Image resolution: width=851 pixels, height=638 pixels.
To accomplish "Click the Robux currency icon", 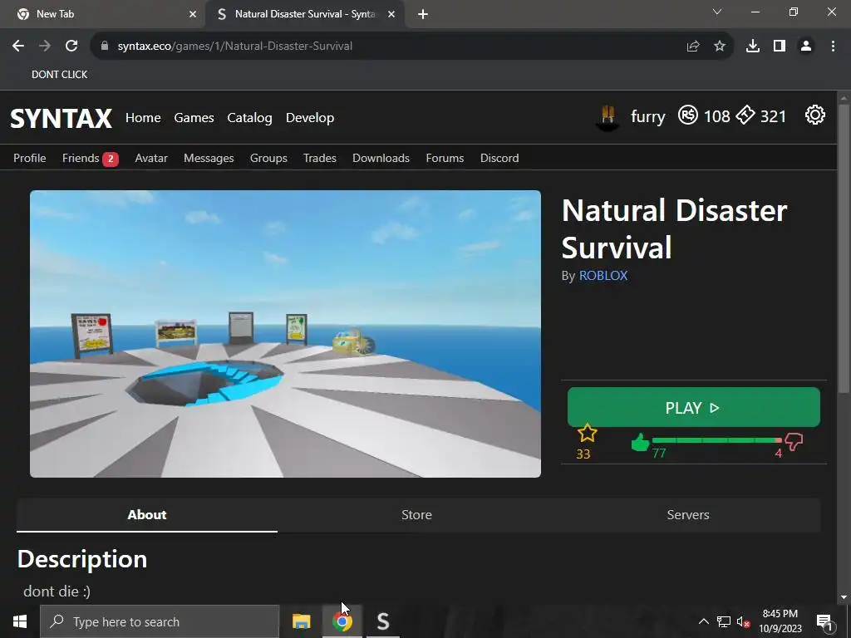I will (687, 115).
